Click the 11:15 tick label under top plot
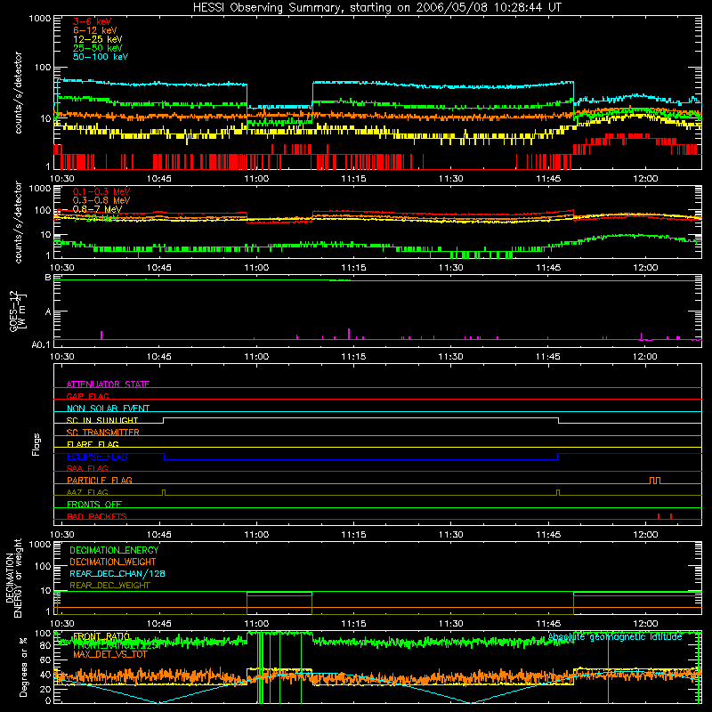712x712 pixels. pyautogui.click(x=353, y=179)
